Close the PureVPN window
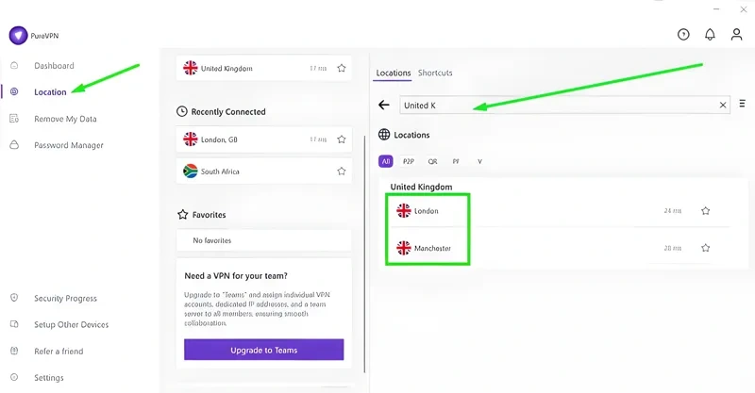The height and width of the screenshot is (393, 755). coord(743,9)
